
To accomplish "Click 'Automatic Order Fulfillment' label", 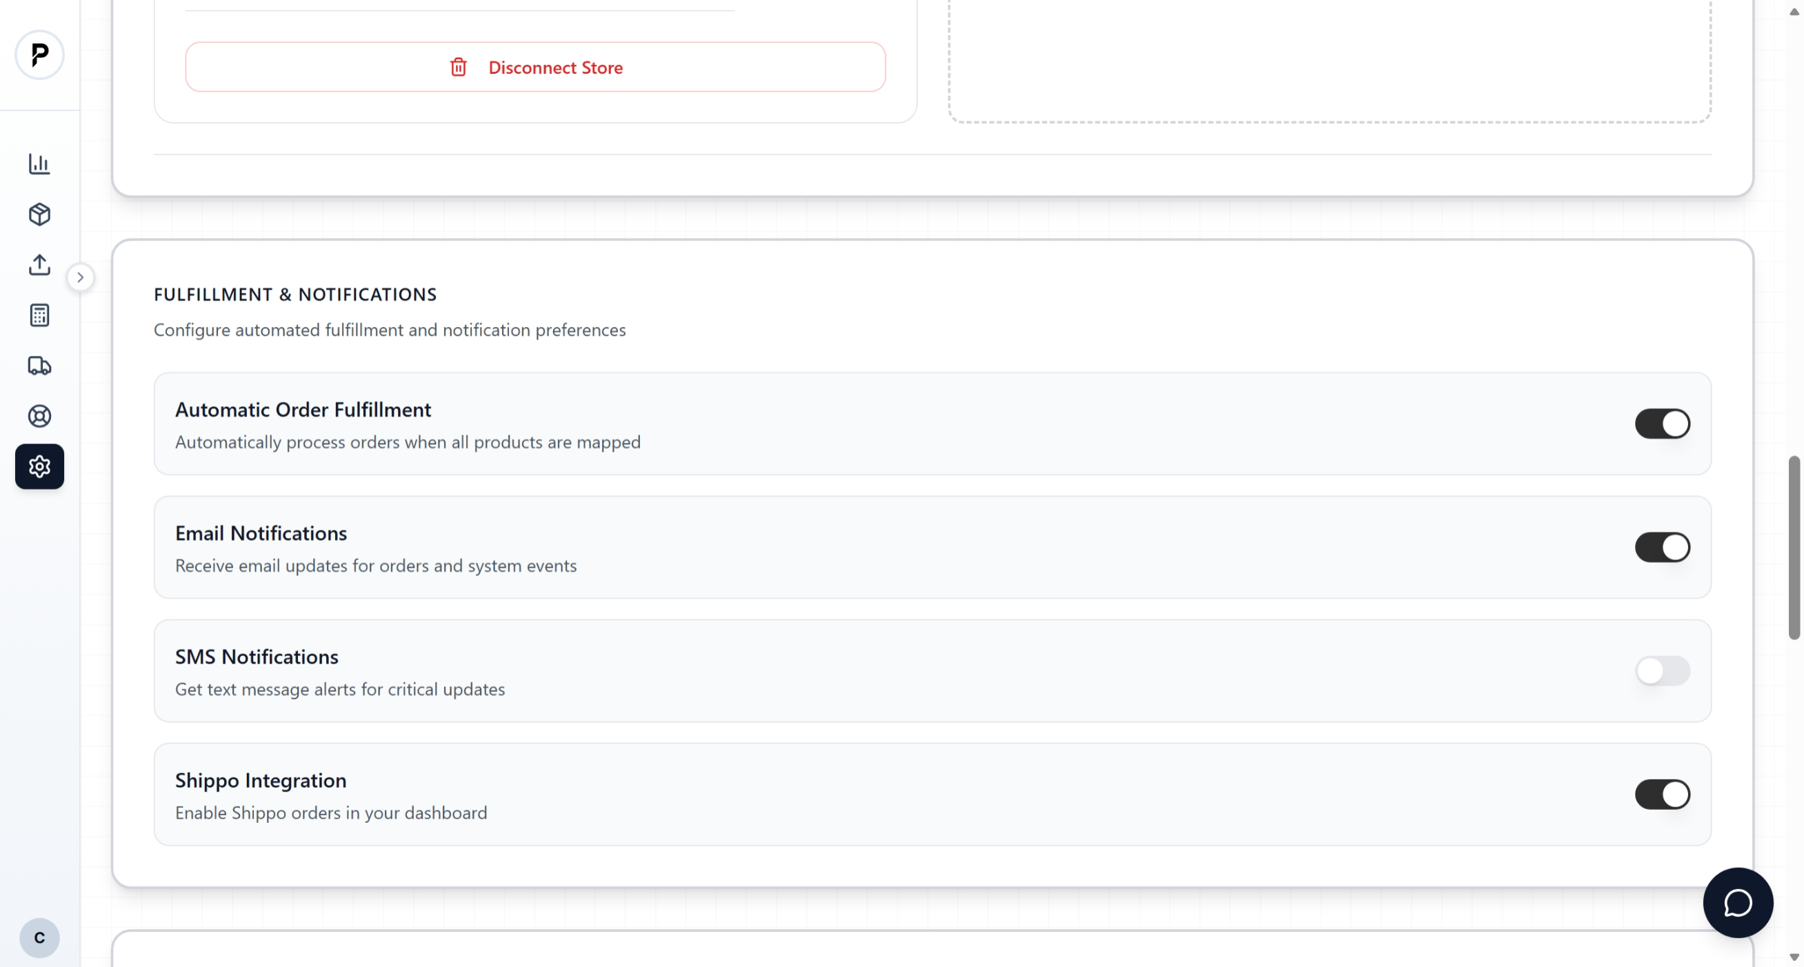I will pyautogui.click(x=303, y=410).
